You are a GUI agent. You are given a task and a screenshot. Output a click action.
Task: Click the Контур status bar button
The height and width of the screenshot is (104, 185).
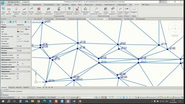[x=163, y=97]
